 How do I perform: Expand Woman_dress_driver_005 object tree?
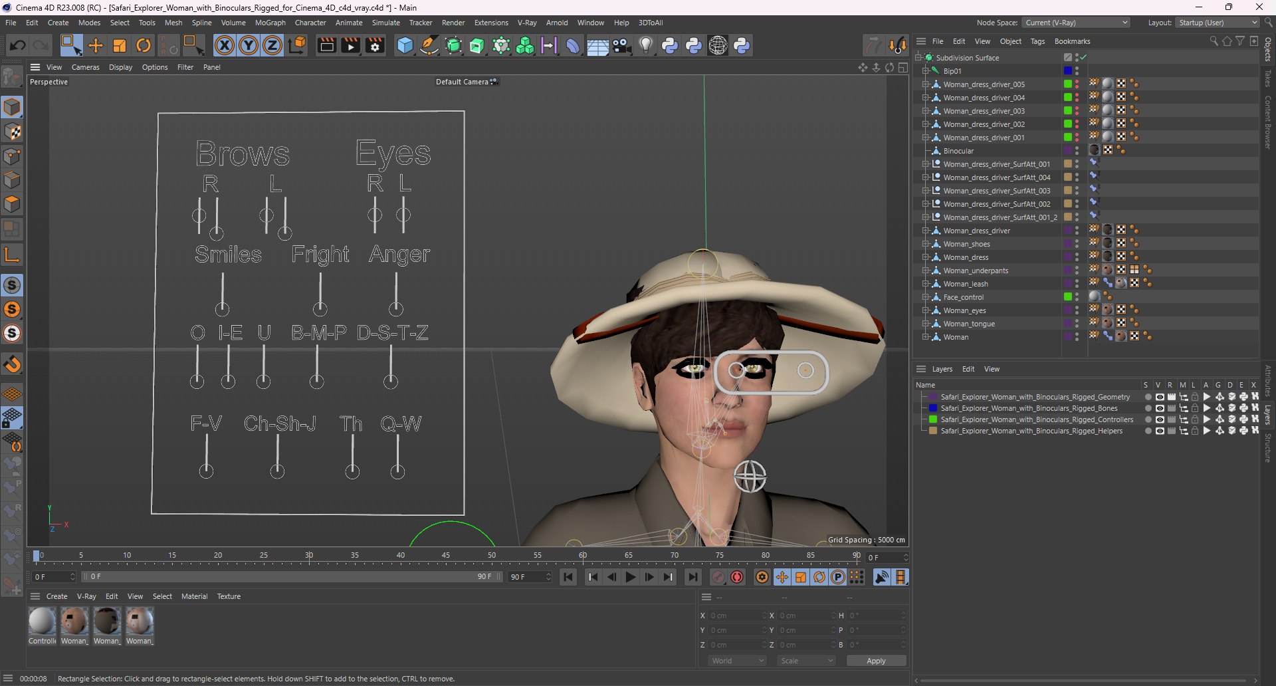coord(925,84)
